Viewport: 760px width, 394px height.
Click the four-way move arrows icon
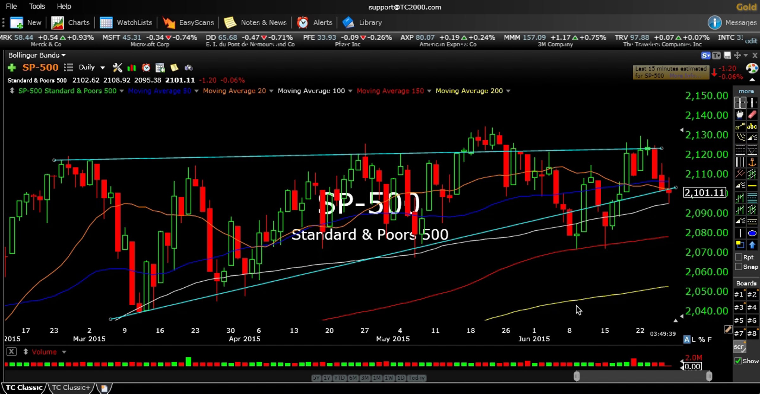pyautogui.click(x=738, y=56)
